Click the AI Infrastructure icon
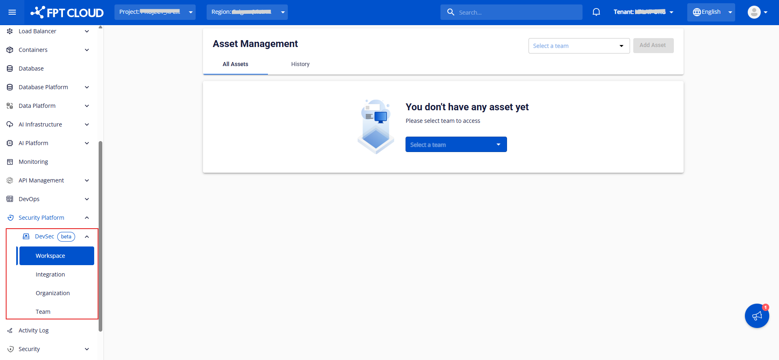Viewport: 779px width, 360px height. (x=10, y=124)
